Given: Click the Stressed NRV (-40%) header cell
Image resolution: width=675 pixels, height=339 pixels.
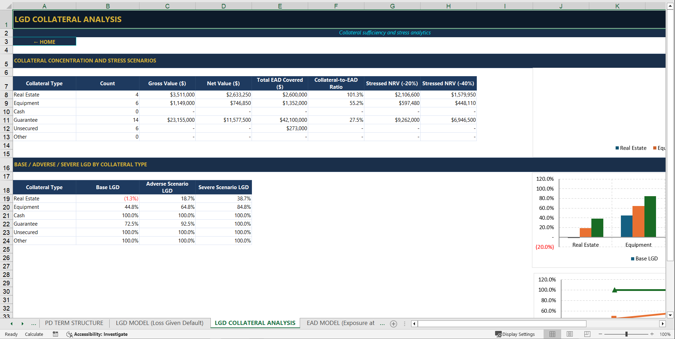Looking at the screenshot, I should click(448, 84).
